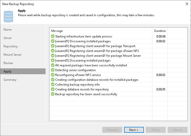Click success icon for 'Reconfiguring vPower NFS service'
The image size is (191, 136).
pyautogui.click(x=53, y=75)
